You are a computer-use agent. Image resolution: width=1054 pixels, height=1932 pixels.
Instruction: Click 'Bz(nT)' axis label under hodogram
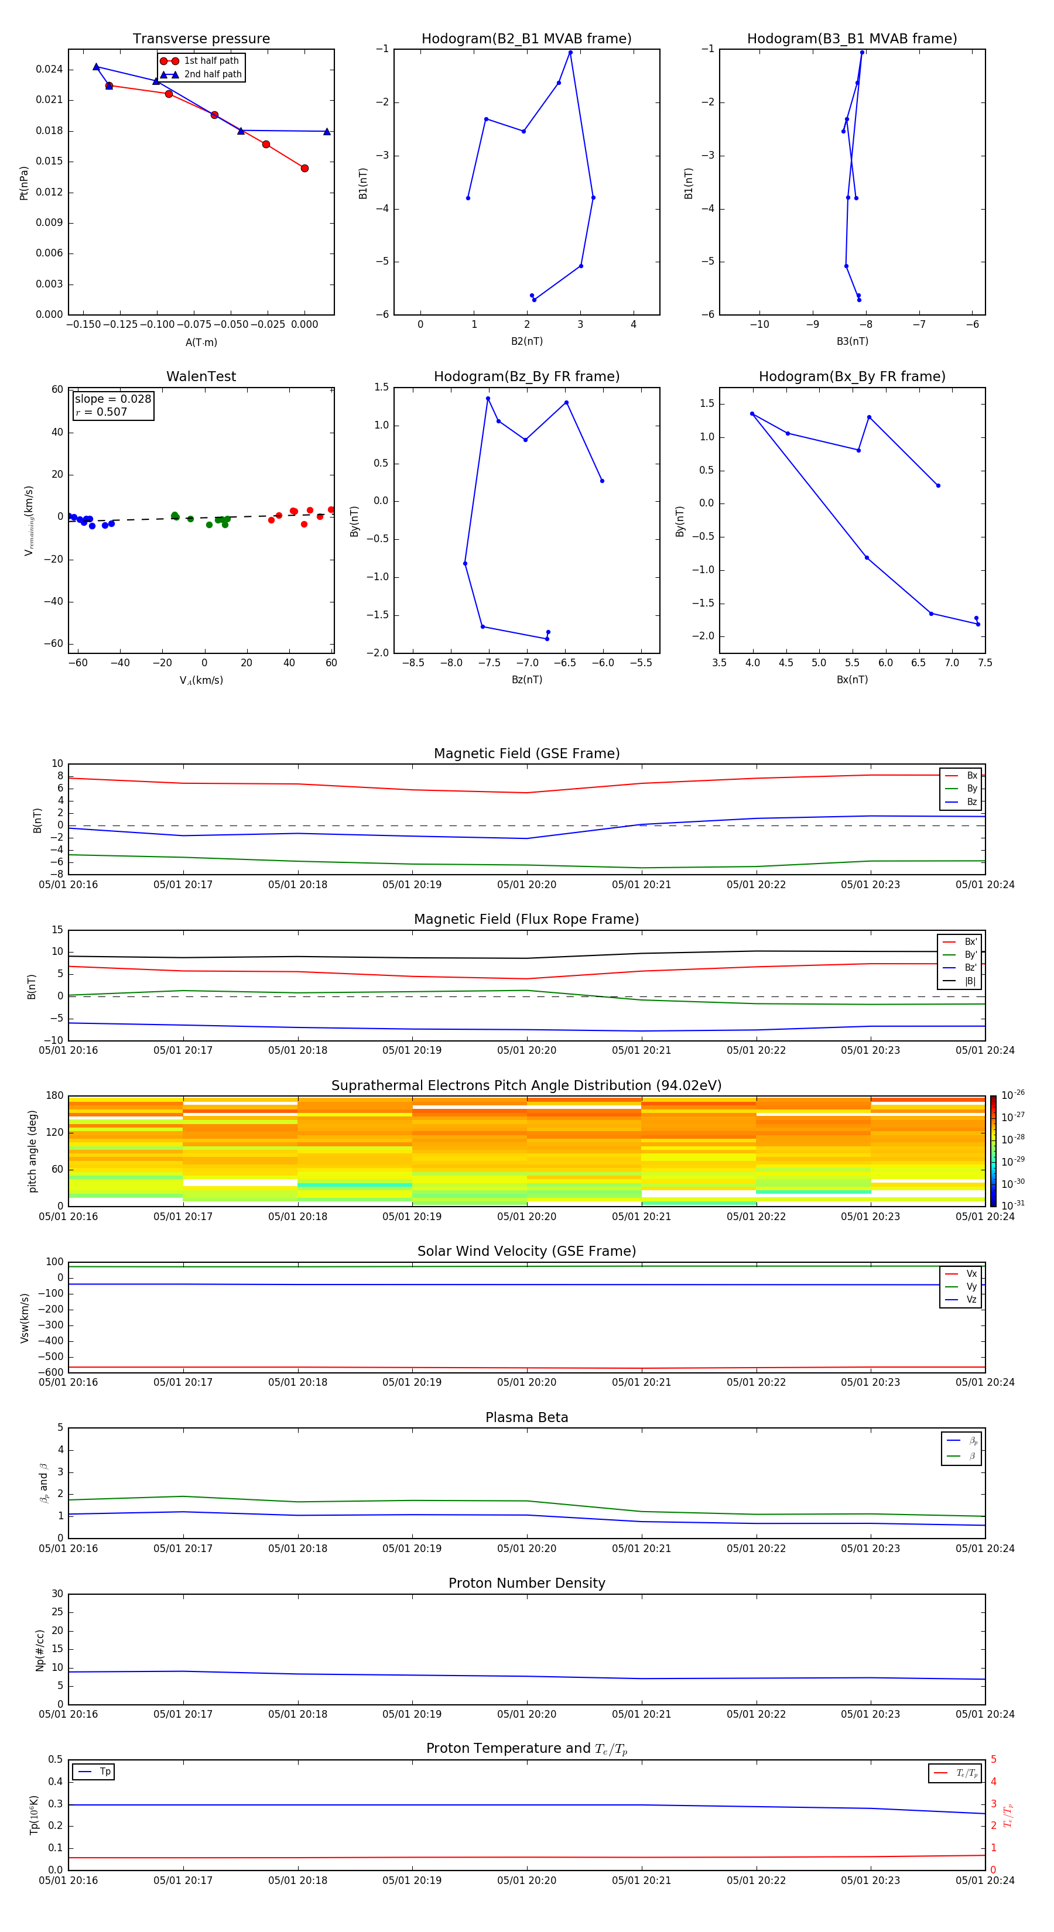tap(526, 680)
